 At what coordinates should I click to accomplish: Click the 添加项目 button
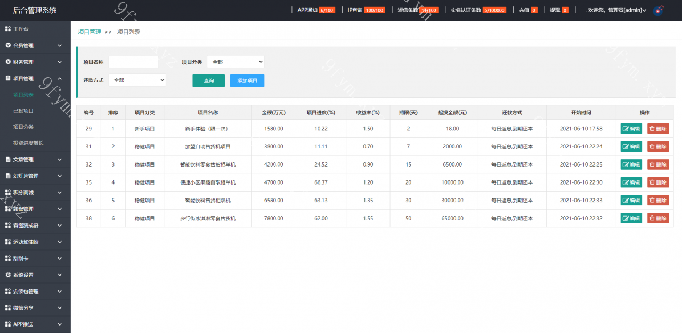247,80
